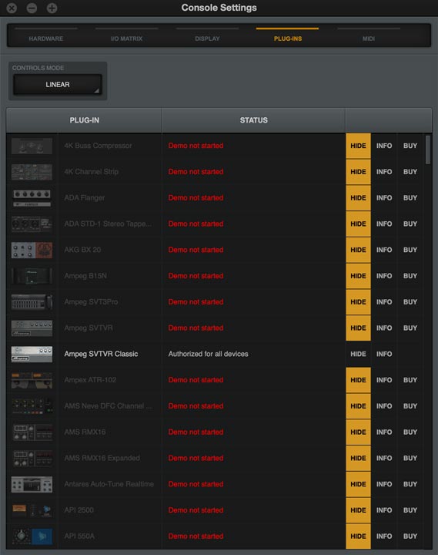Click INFO for AMS Neve DFC Channel
The height and width of the screenshot is (555, 438).
tap(384, 406)
